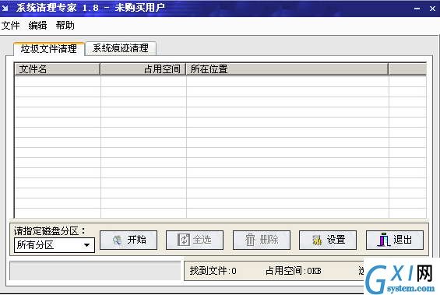Viewport: 440px width, 295px height.
Task: Click the 删除 delete button
Action: coord(261,240)
